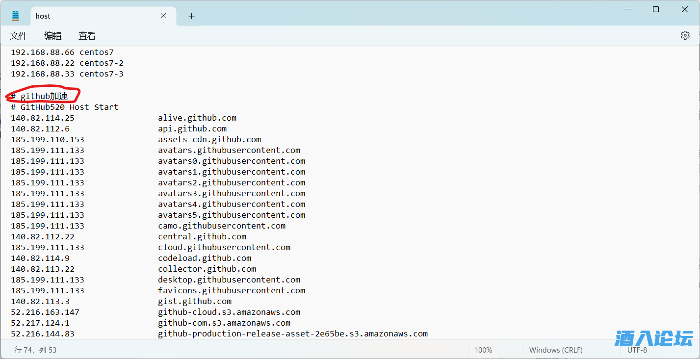
Task: Open the 查看 menu
Action: pos(87,36)
